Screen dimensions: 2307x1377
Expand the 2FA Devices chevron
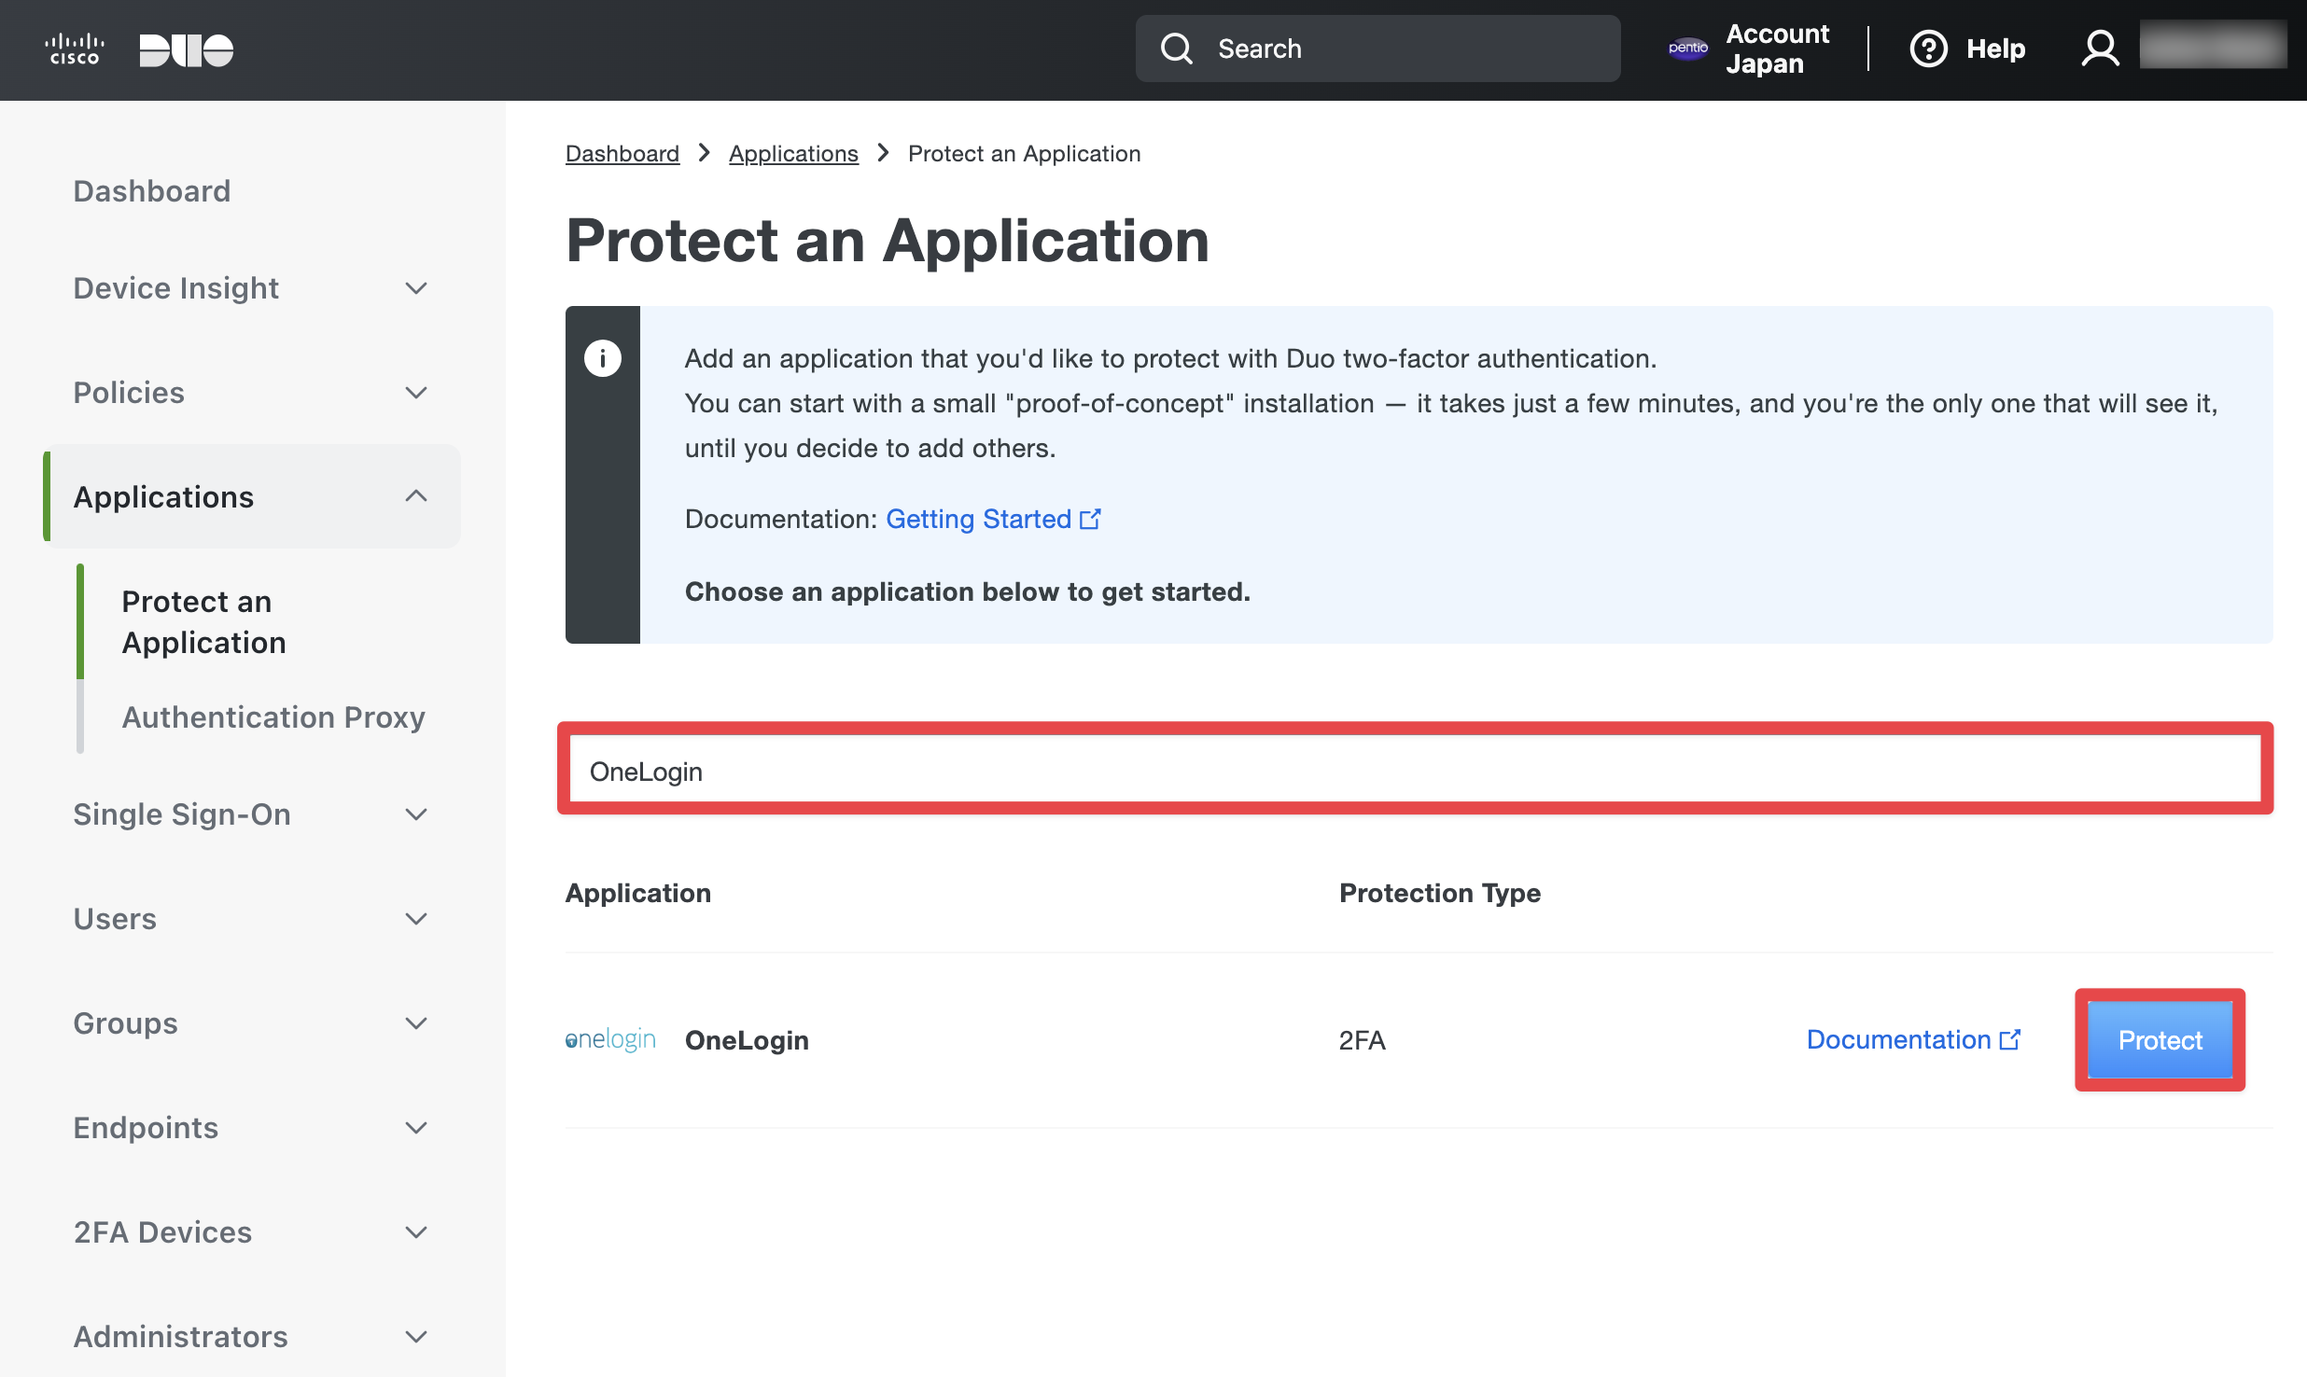coord(416,1232)
